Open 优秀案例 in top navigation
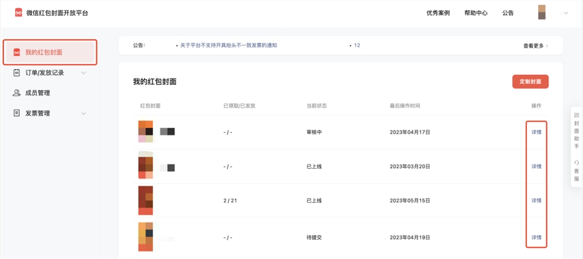Image resolution: width=583 pixels, height=259 pixels. coord(438,13)
